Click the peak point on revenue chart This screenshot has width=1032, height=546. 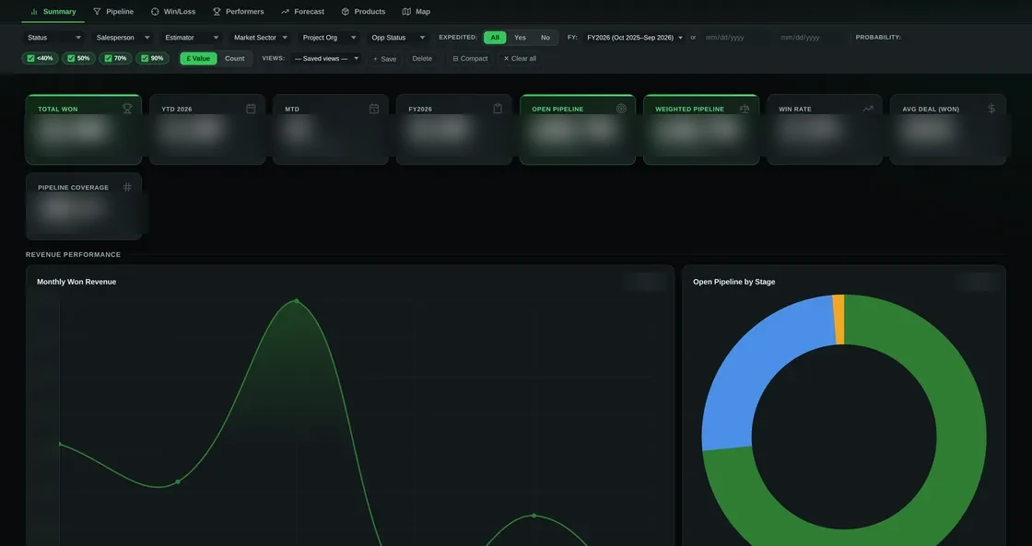point(297,301)
